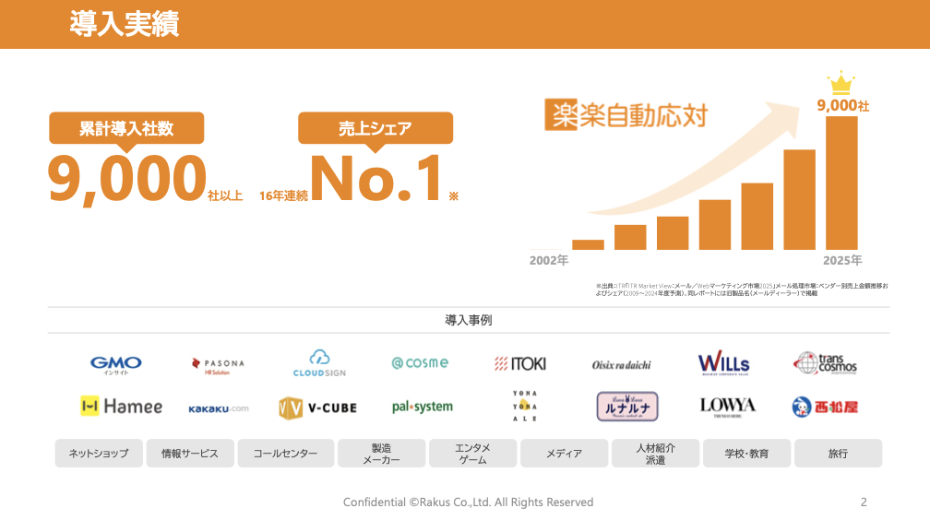Click the tallest 2025 chart bar

pyautogui.click(x=841, y=183)
